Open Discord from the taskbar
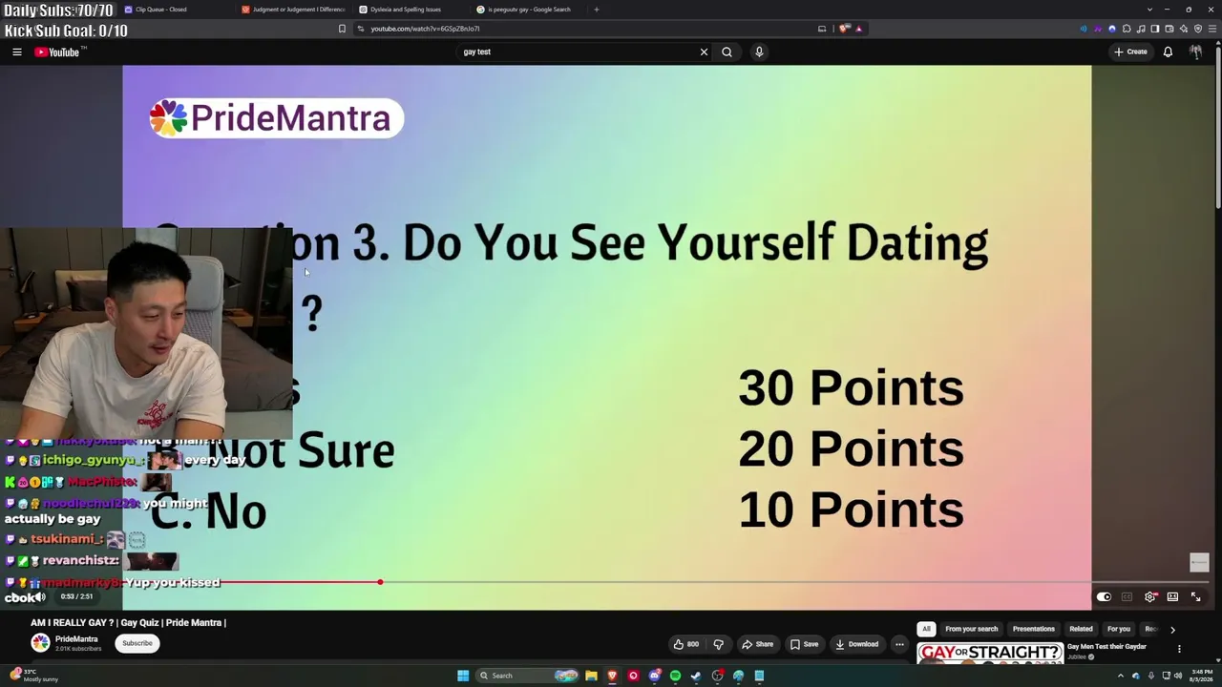 (x=654, y=676)
